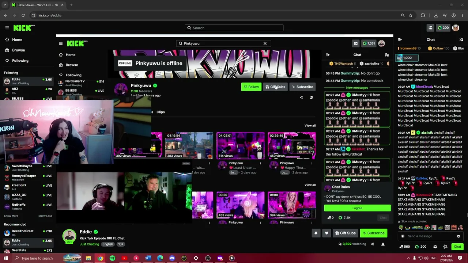Screen dimensions: 468x263
Task: Open Chrome extensions puzzle icon
Action: coord(423,15)
